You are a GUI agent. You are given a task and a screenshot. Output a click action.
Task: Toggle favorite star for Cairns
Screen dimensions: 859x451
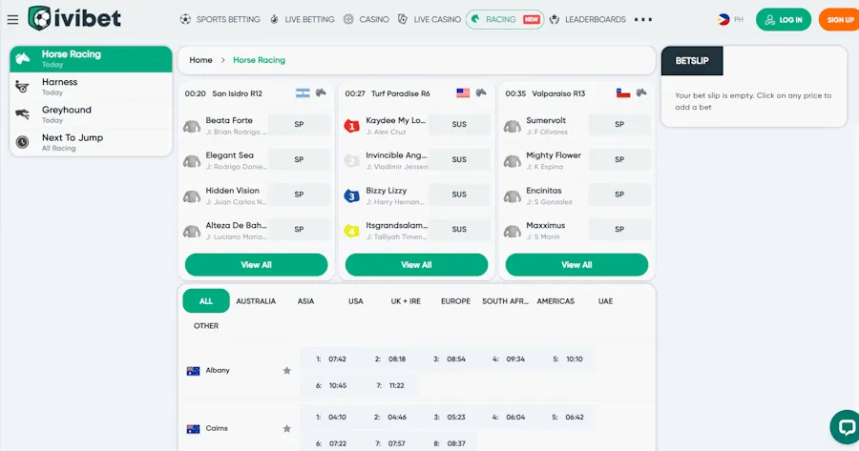(x=286, y=428)
